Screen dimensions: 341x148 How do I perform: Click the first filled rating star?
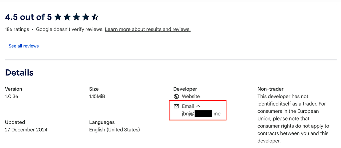click(x=58, y=17)
